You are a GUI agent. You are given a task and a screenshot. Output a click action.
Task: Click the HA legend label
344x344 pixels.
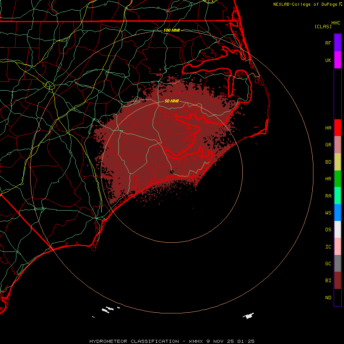click(x=328, y=128)
